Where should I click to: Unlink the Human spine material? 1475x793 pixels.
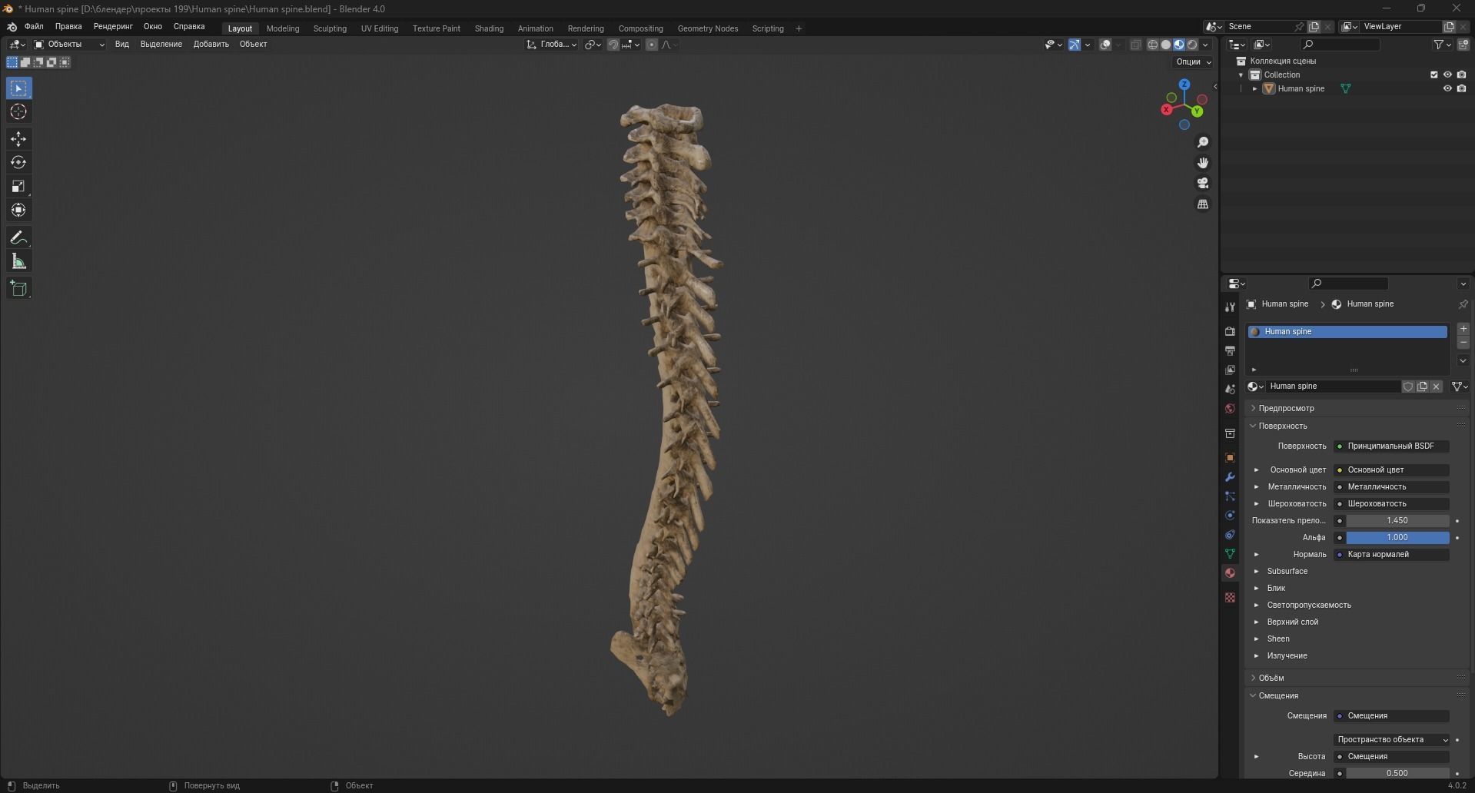[x=1437, y=387]
